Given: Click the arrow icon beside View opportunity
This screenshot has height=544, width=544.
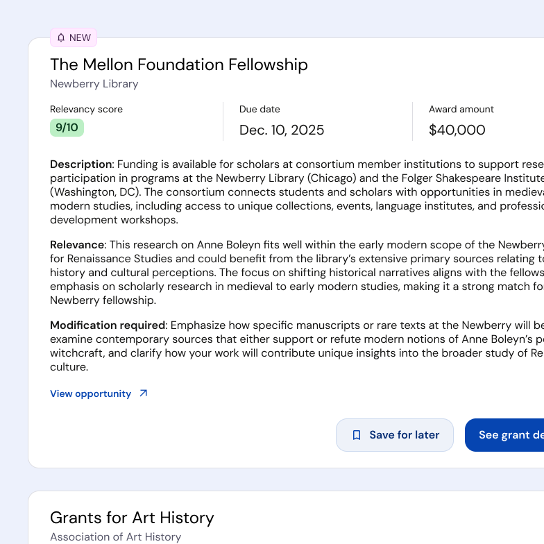Looking at the screenshot, I should 144,393.
